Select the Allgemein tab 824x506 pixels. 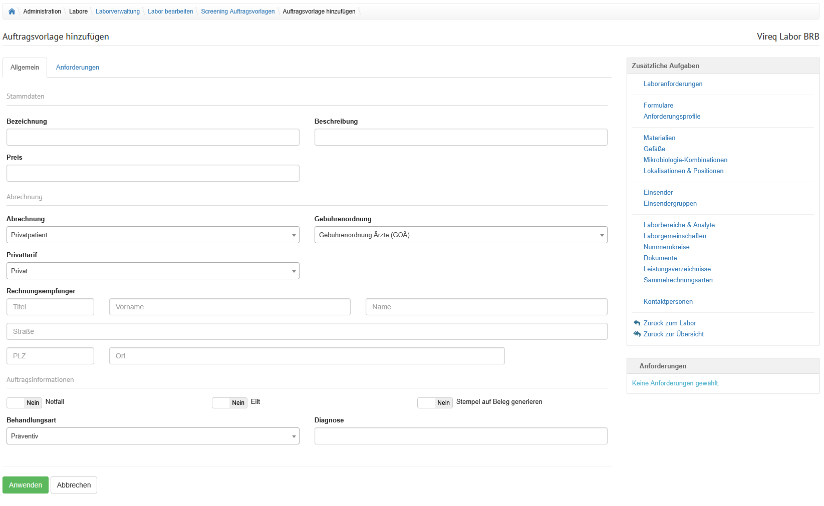pos(25,68)
